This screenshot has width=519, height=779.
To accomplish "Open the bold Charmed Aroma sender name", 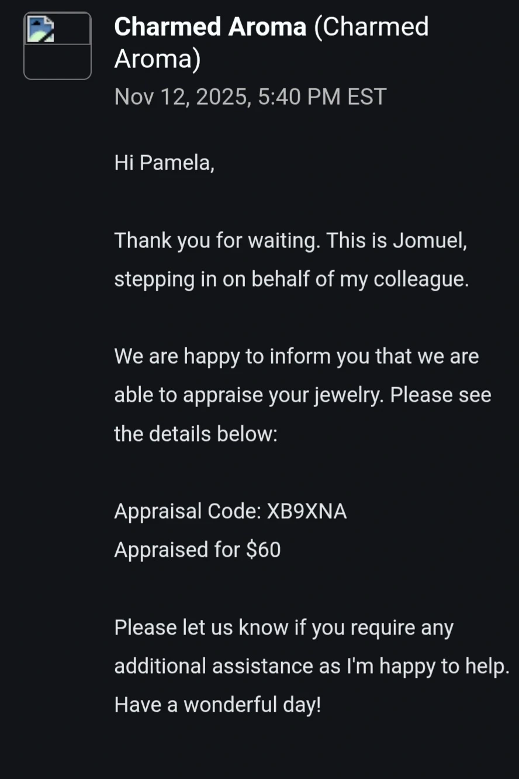I will tap(210, 27).
